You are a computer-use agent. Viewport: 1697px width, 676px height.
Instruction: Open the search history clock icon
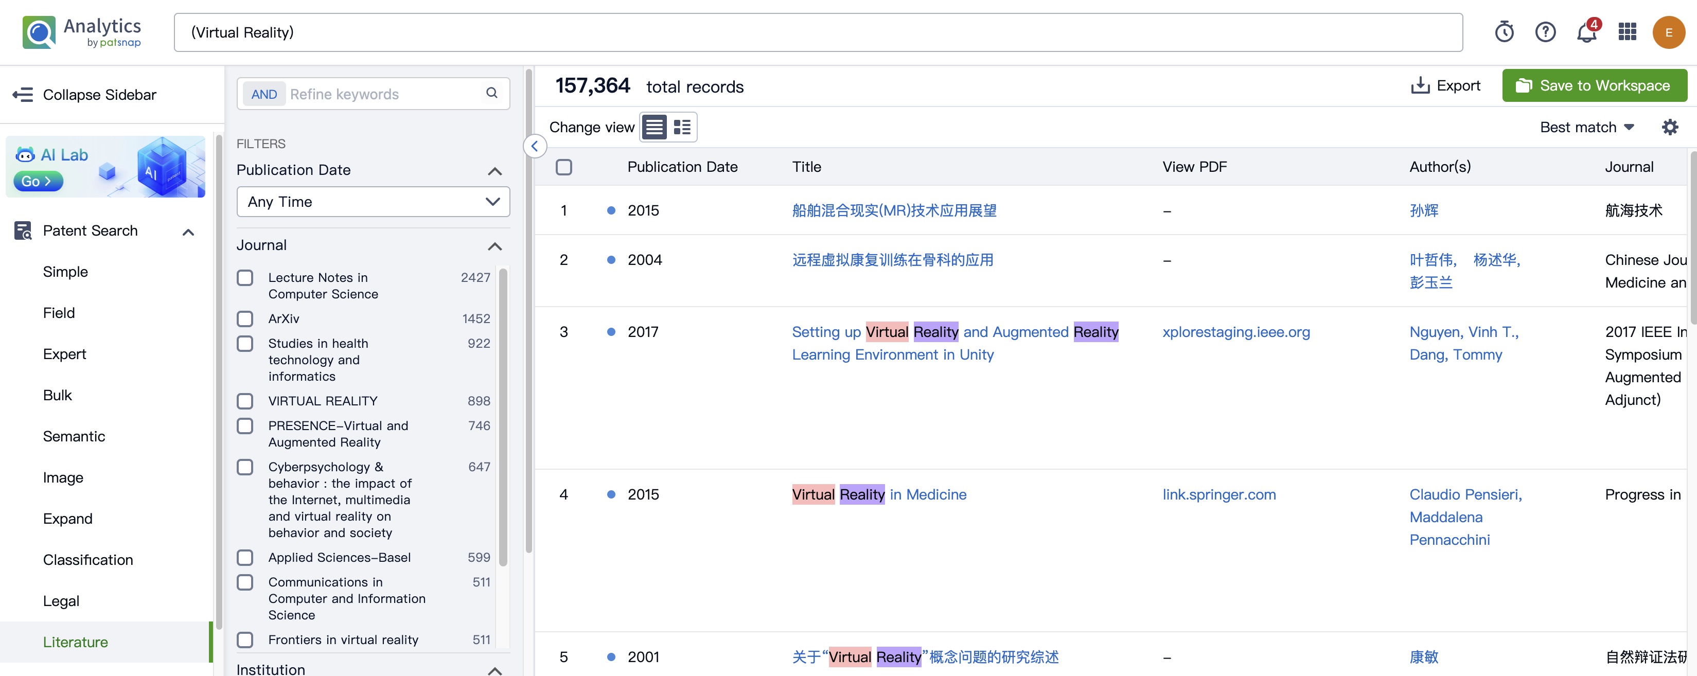tap(1504, 31)
